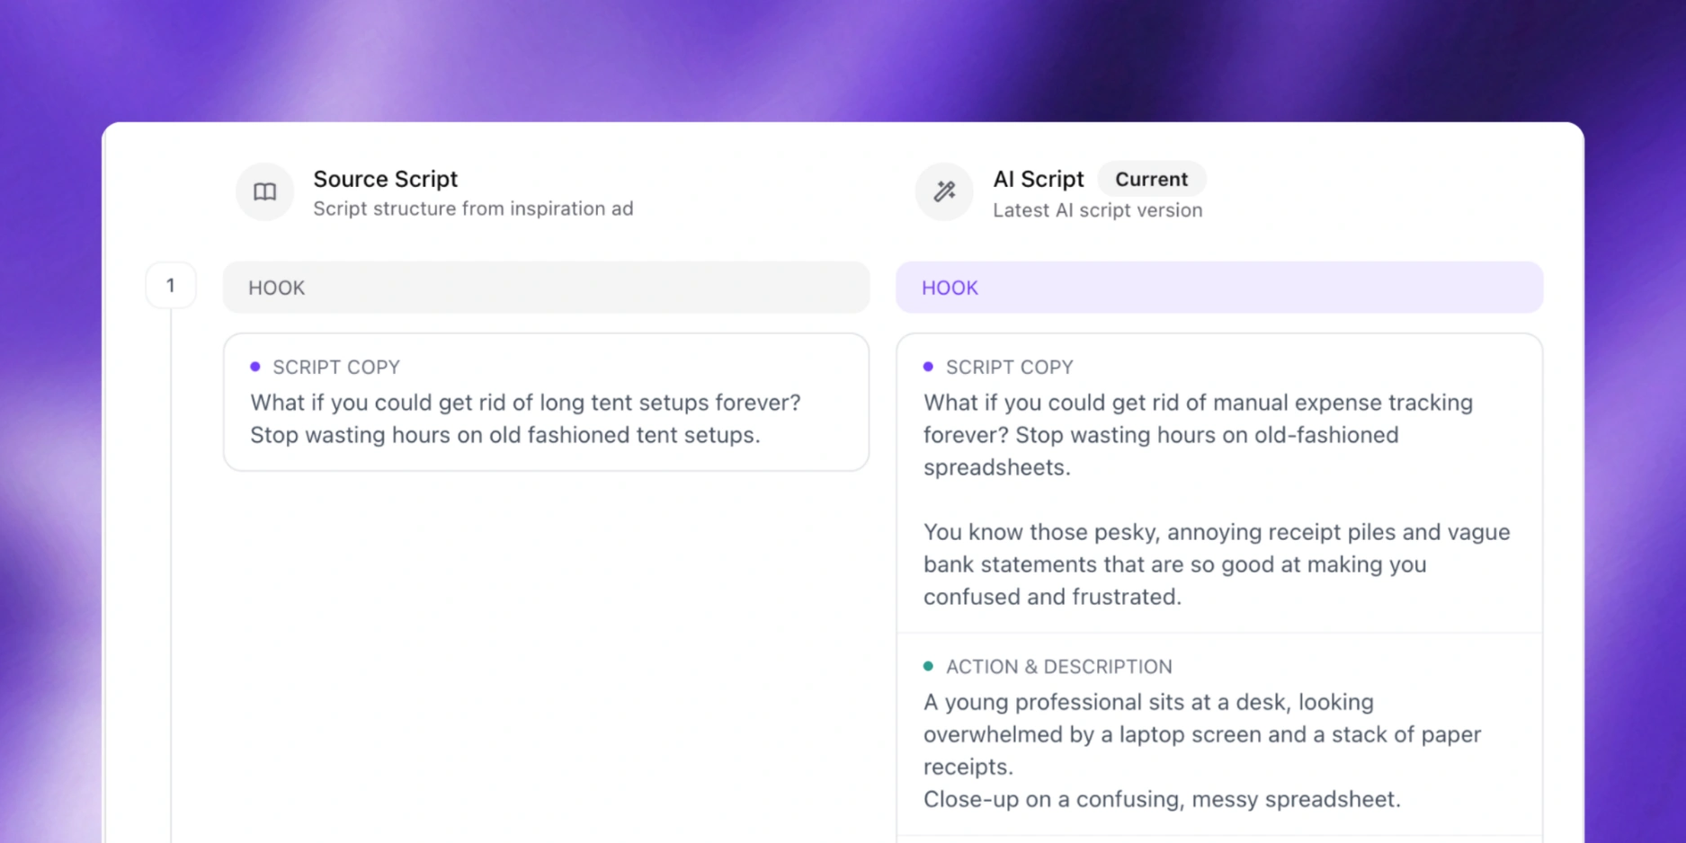1686x843 pixels.
Task: Click the SCRIPT COPY label in AI column
Action: (1009, 368)
